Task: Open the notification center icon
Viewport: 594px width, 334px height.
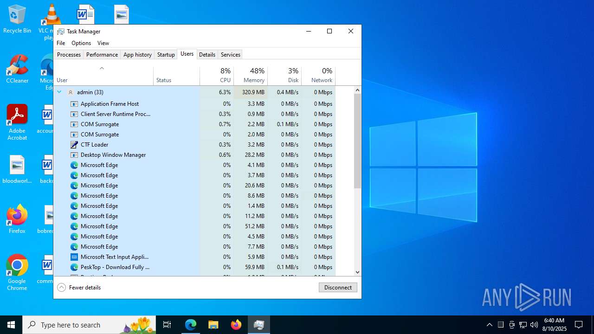Action: tap(579, 325)
